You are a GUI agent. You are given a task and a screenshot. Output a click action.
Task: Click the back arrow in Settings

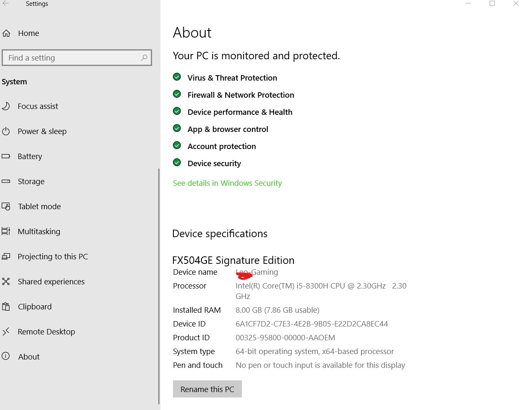6,3
